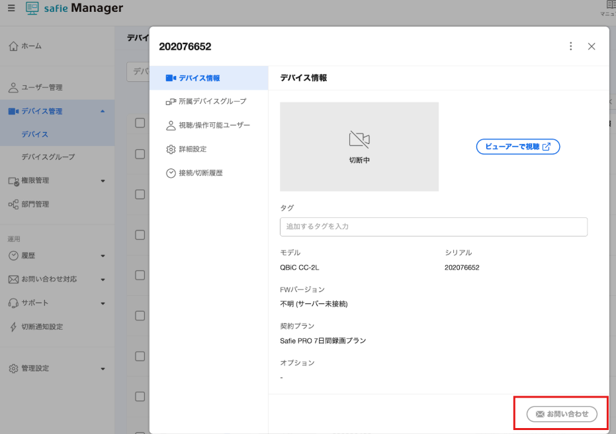
Task: Click the お問い合わせ contact button
Action: [561, 413]
